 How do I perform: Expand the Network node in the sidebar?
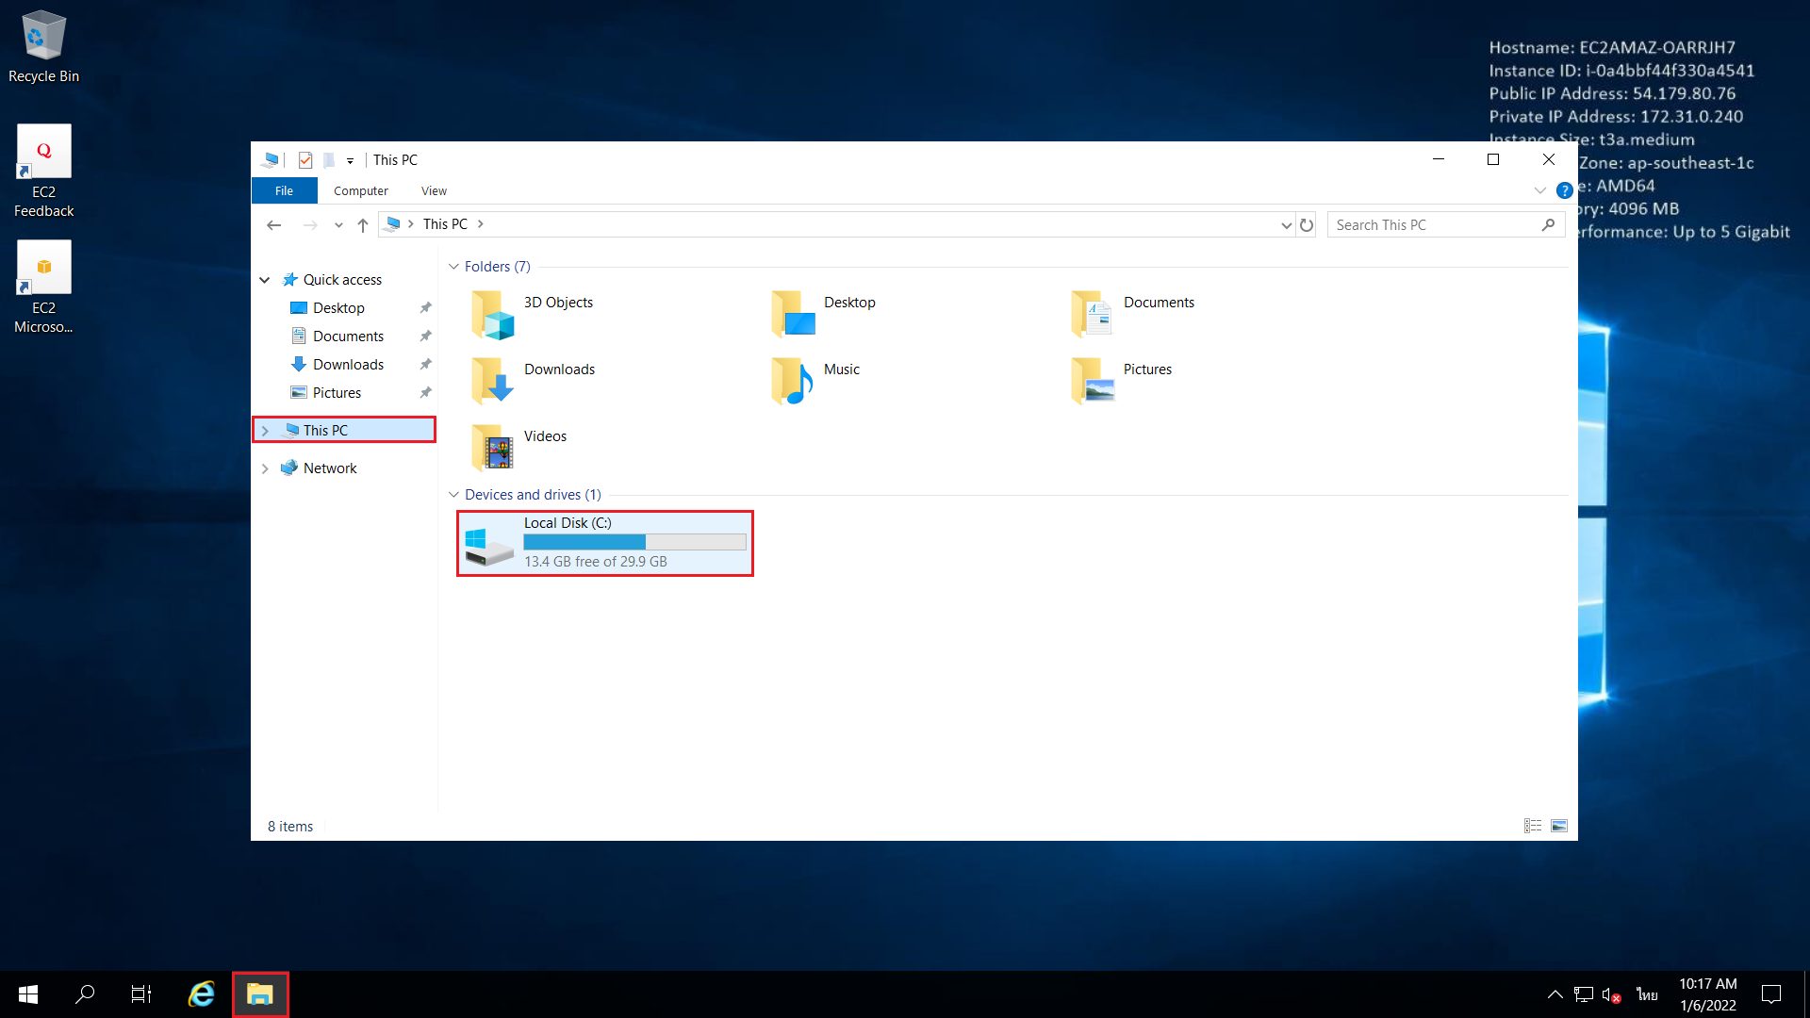point(265,468)
